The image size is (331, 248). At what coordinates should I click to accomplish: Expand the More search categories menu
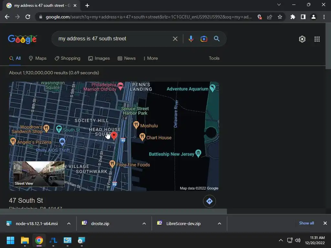click(x=151, y=58)
